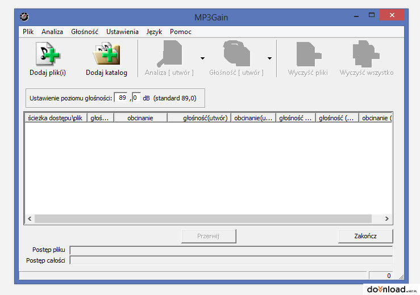This screenshot has height=295, width=420.
Task: Click the decimal volume field showing 0
Action: tap(136, 98)
